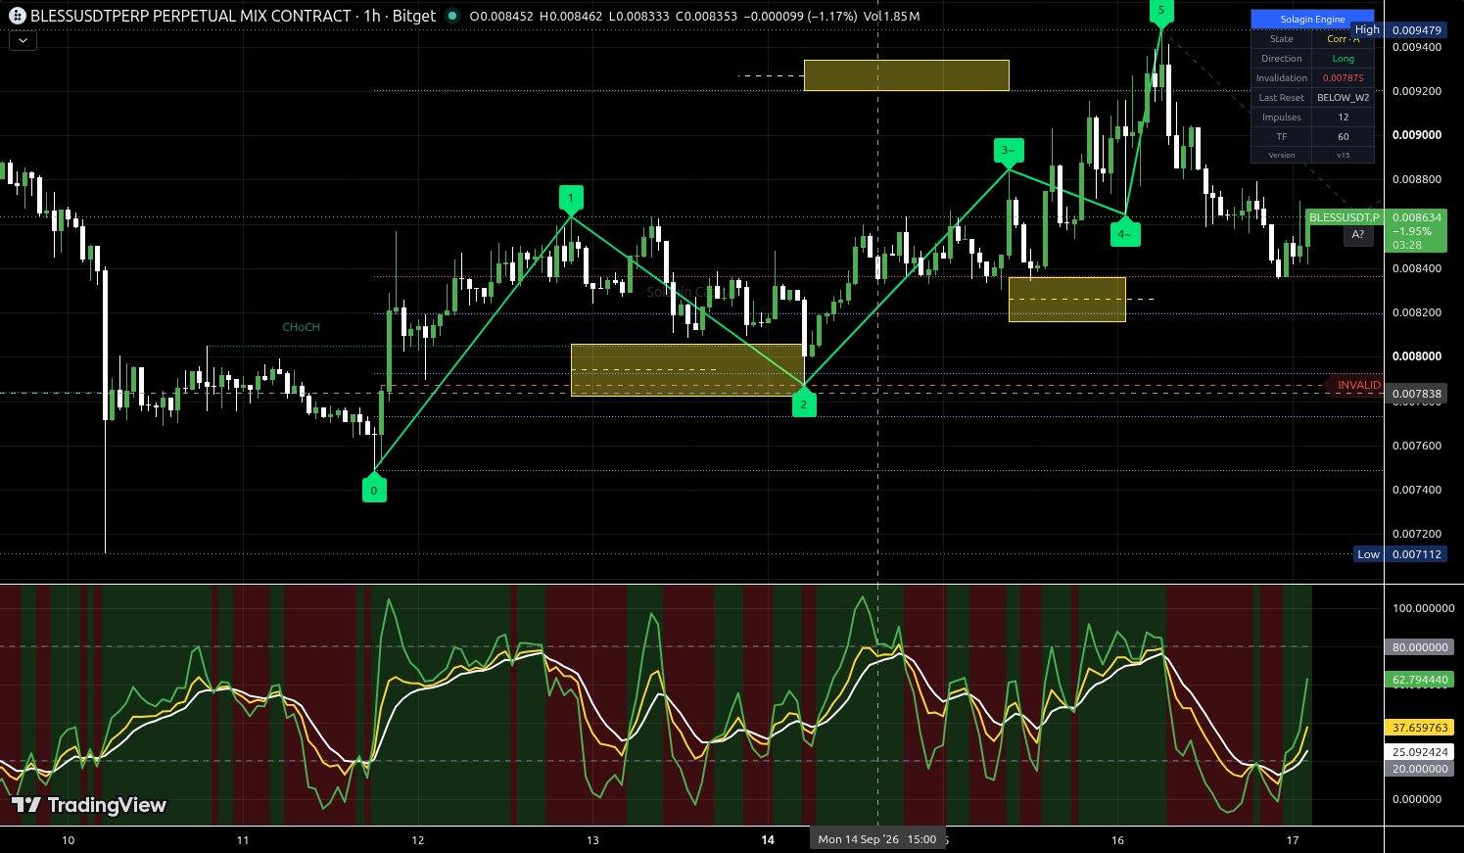Click the Last Reset value BELOW_W2
Screen dimensions: 1464x853
[x=1344, y=98]
